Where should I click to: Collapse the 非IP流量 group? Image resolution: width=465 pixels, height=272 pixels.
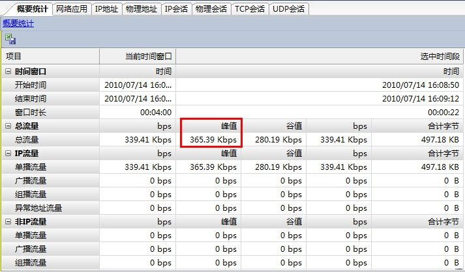pyautogui.click(x=8, y=222)
